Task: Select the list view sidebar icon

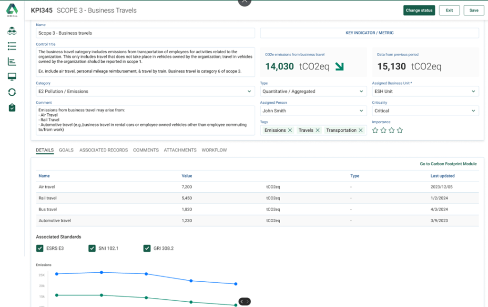Action: tap(11, 46)
